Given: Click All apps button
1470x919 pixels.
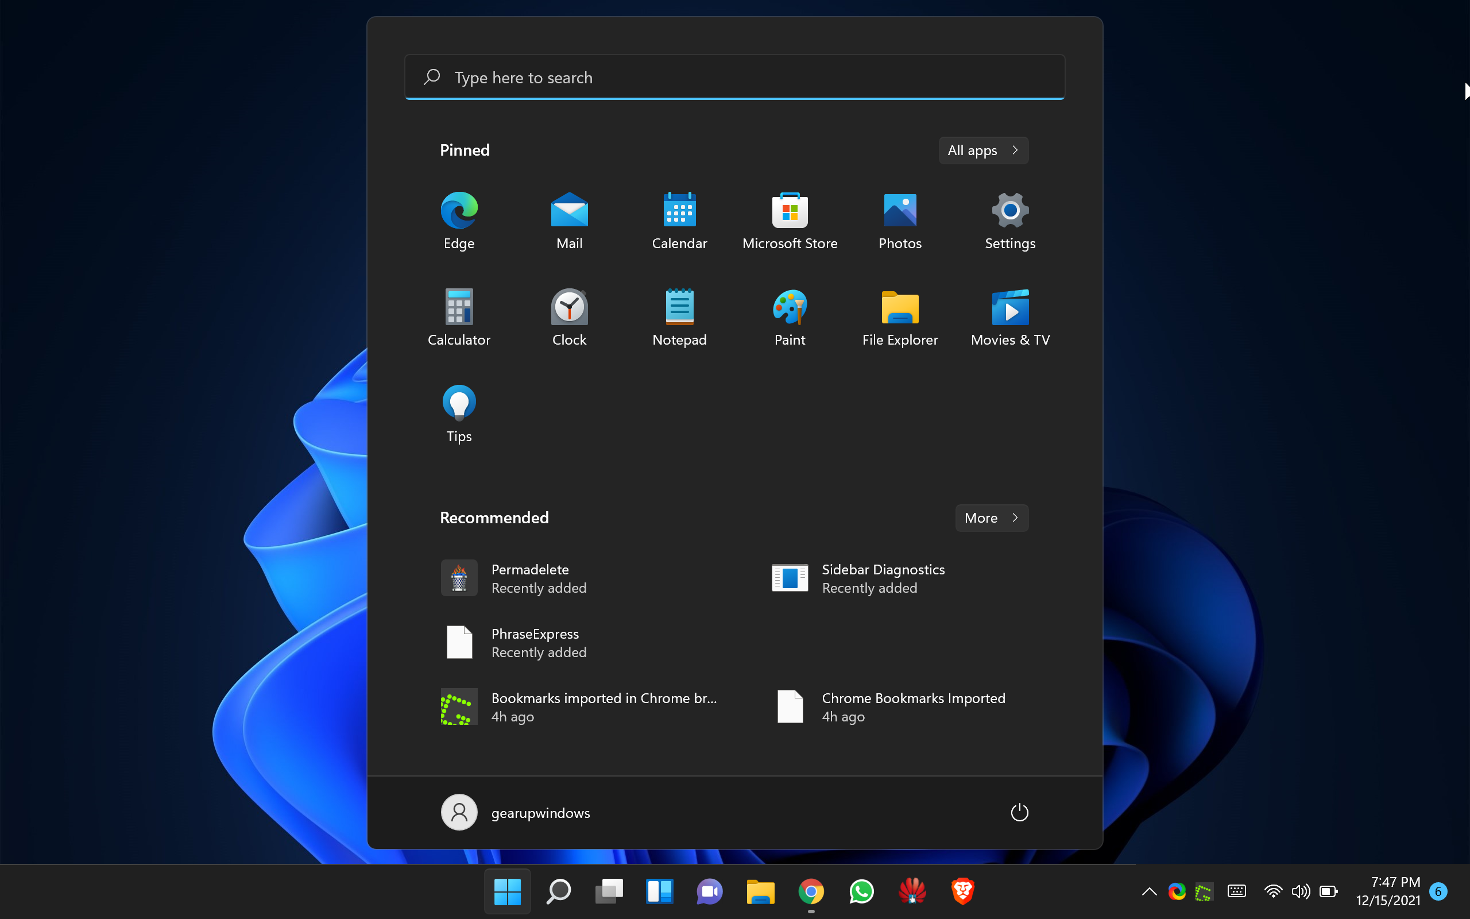Looking at the screenshot, I should pyautogui.click(x=983, y=149).
